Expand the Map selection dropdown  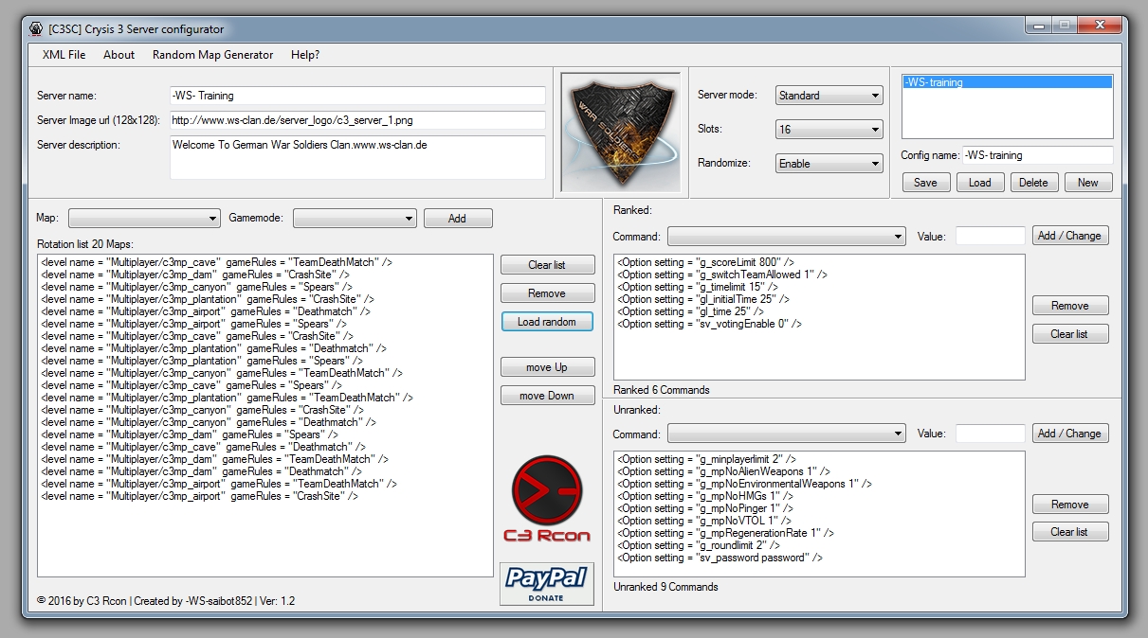click(x=144, y=219)
